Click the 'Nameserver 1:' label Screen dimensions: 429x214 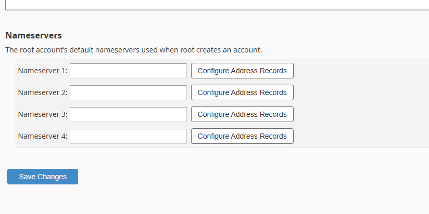coord(43,71)
